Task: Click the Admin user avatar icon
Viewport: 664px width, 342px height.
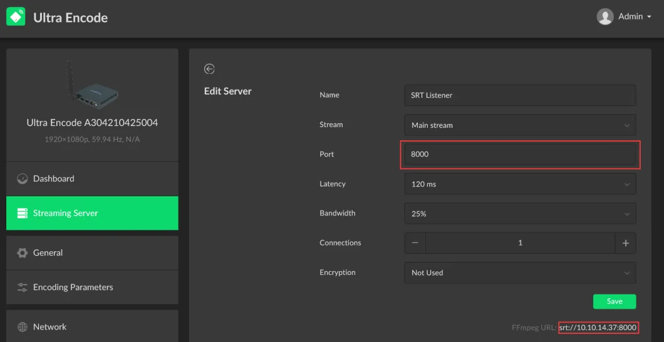Action: click(x=605, y=17)
